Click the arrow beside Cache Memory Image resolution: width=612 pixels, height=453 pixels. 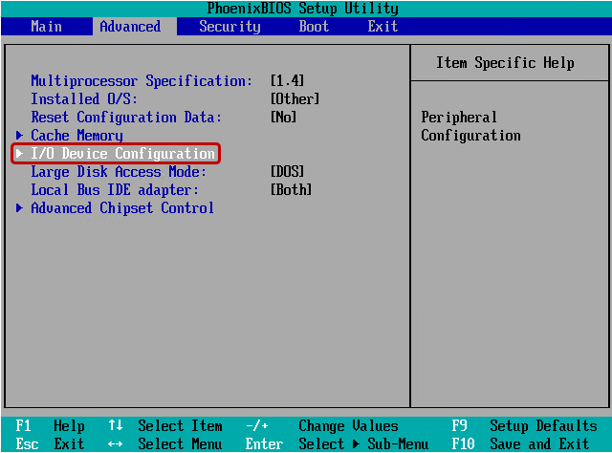(x=20, y=136)
